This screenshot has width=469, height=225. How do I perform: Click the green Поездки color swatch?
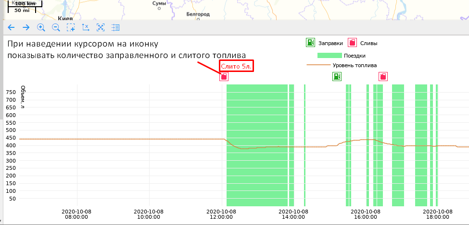330,55
